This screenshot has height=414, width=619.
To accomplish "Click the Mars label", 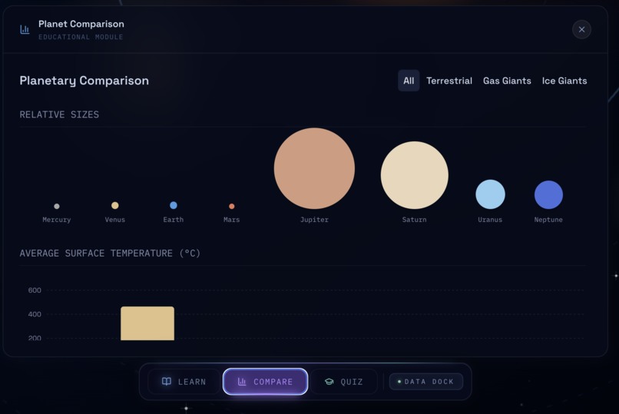I will pyautogui.click(x=232, y=220).
